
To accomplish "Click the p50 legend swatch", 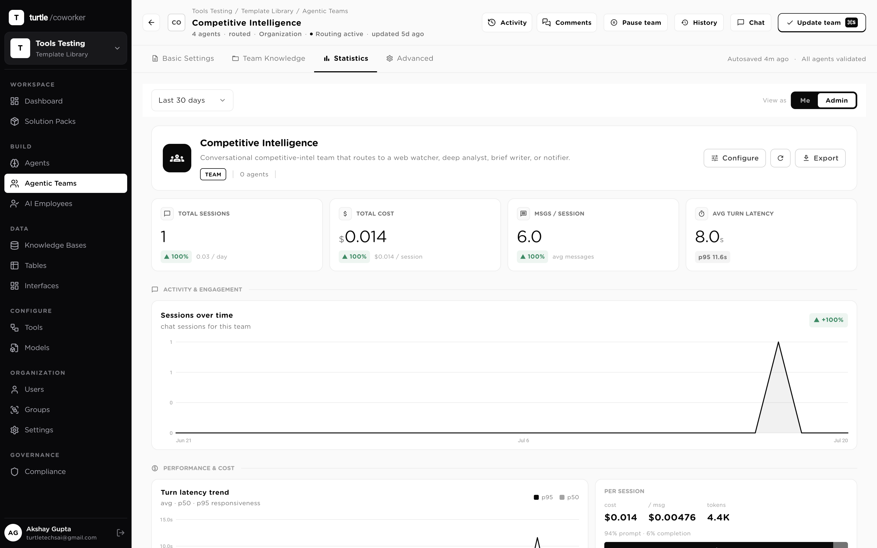I will pyautogui.click(x=562, y=497).
